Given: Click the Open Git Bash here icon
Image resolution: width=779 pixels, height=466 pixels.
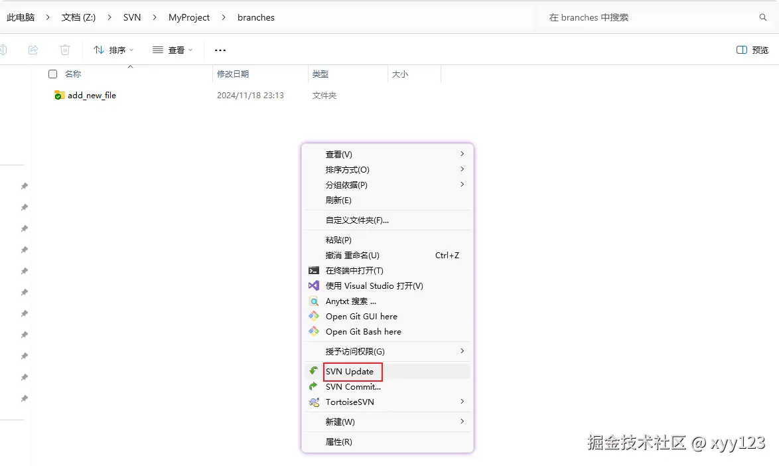Looking at the screenshot, I should point(313,331).
